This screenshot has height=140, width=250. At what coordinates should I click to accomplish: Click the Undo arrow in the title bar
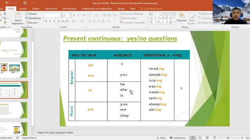click(x=7, y=3)
